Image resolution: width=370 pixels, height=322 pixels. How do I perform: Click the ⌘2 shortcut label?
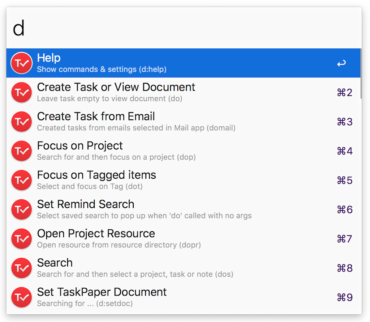344,93
